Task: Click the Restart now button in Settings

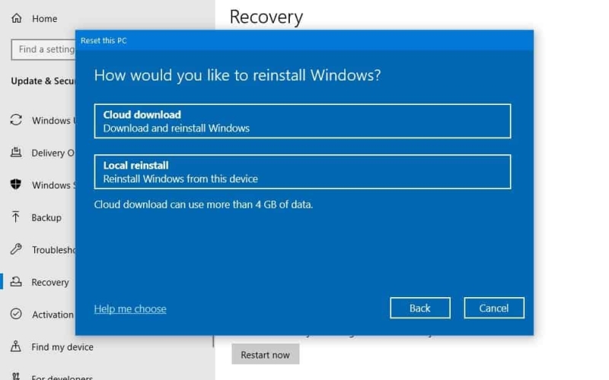Action: [x=265, y=355]
